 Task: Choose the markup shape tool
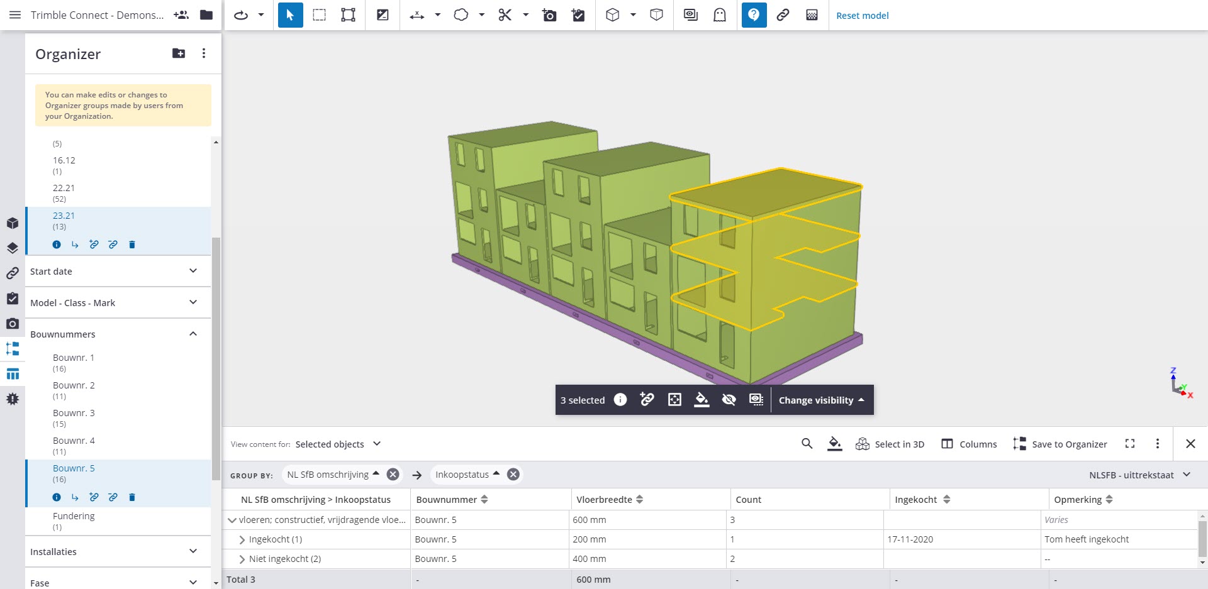(461, 15)
